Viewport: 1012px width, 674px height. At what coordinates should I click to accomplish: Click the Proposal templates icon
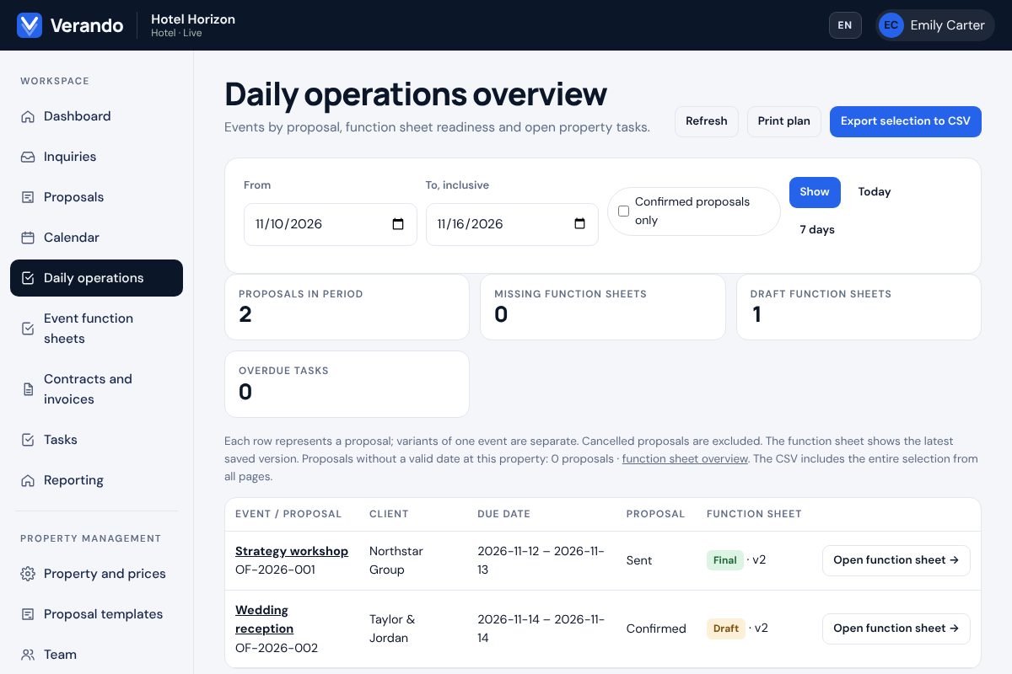click(28, 614)
